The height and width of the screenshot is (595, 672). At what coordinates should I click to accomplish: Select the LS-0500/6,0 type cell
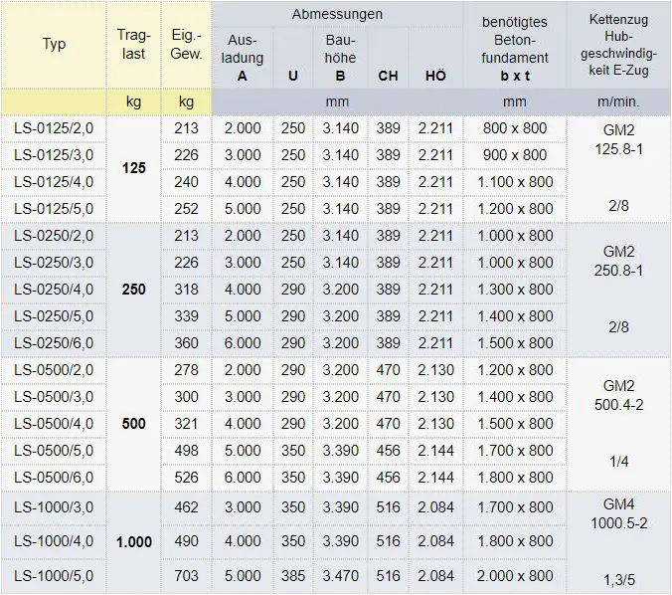pos(55,477)
